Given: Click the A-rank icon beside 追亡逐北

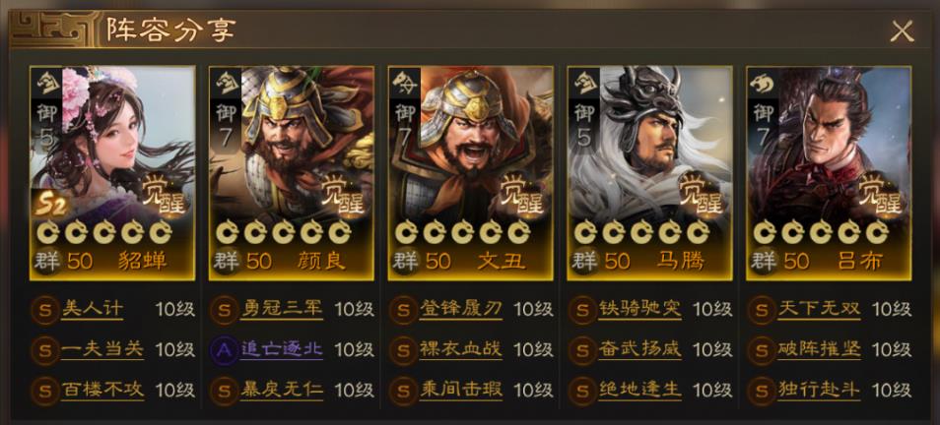Looking at the screenshot, I should coord(224,349).
